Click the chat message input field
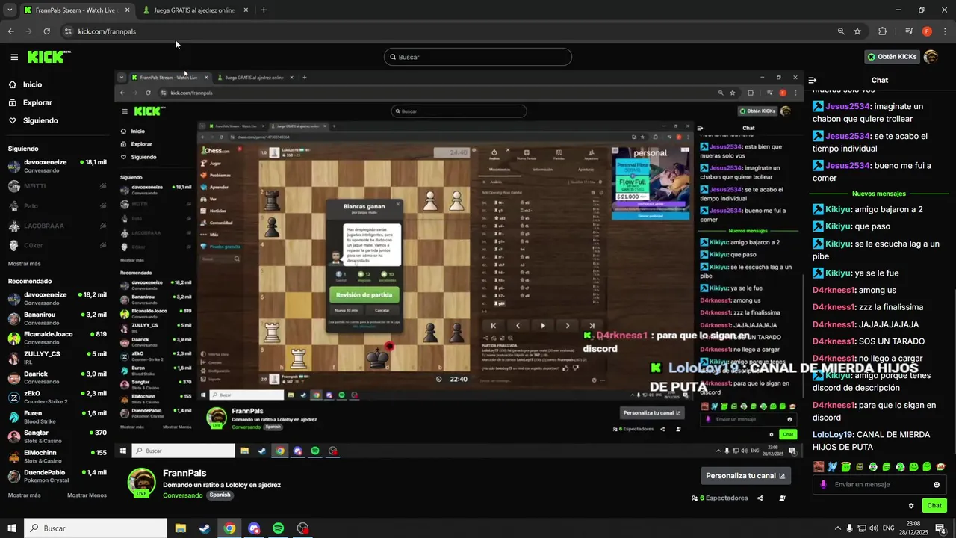Image resolution: width=956 pixels, height=538 pixels. click(x=880, y=484)
